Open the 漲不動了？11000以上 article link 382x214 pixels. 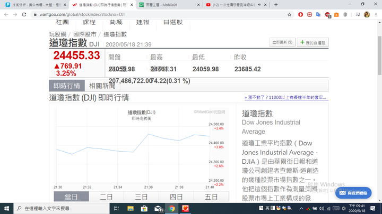point(286,98)
